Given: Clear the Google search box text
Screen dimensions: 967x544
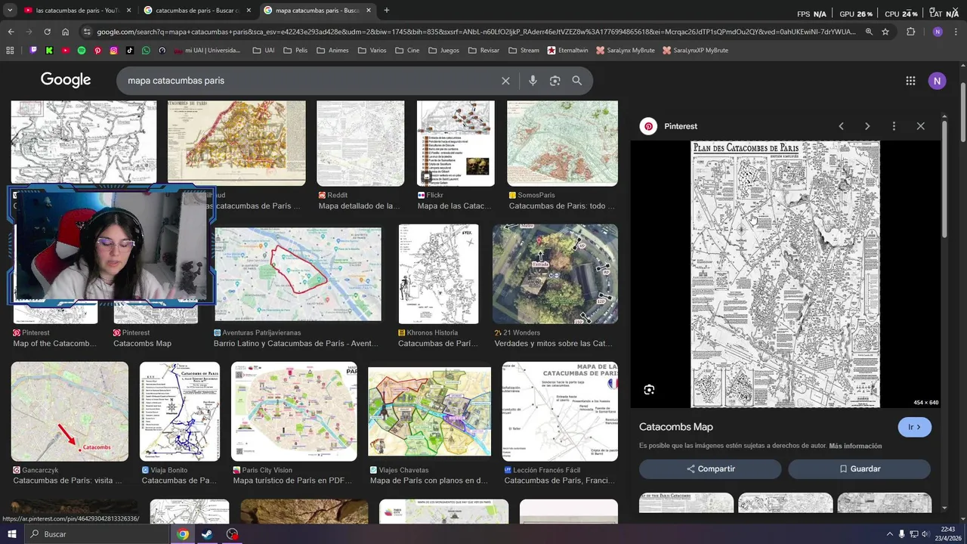Looking at the screenshot, I should click(x=505, y=81).
